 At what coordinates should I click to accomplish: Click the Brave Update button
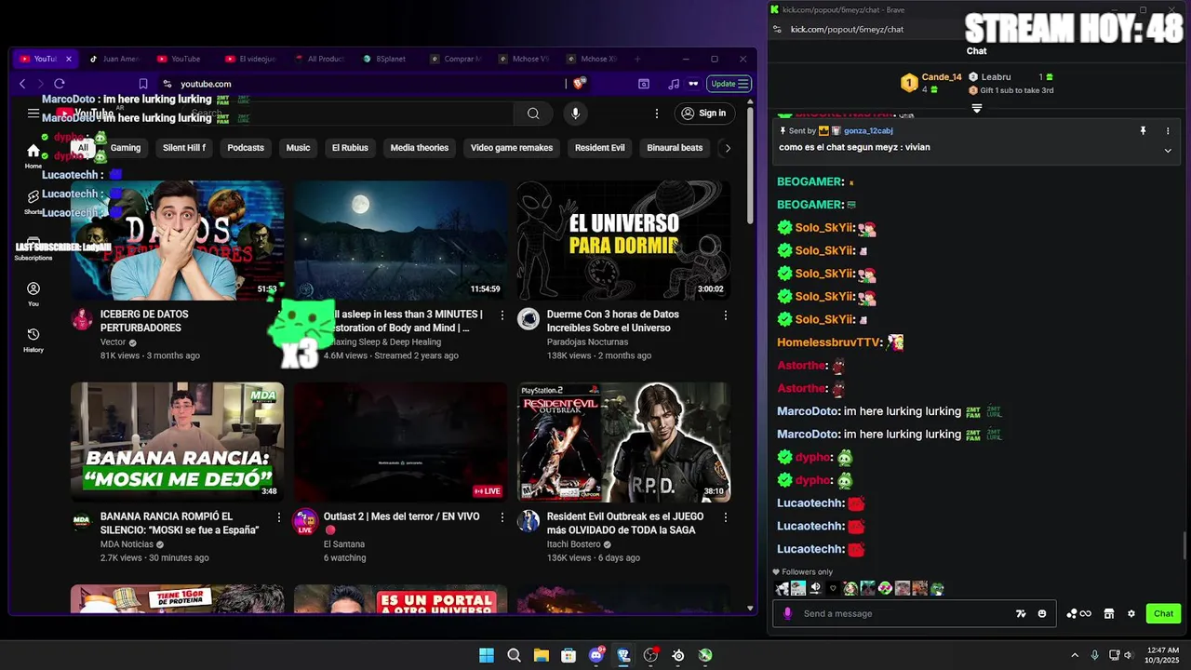click(729, 84)
